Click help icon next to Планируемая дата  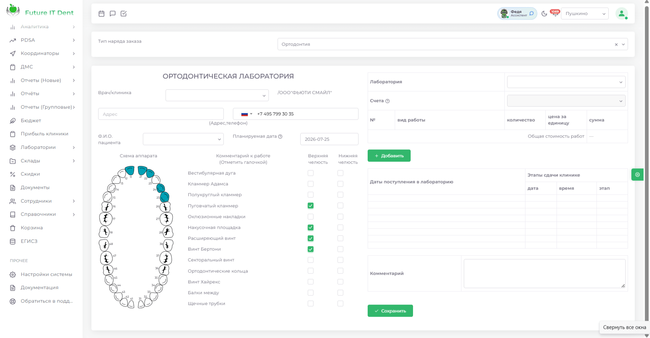pos(280,137)
